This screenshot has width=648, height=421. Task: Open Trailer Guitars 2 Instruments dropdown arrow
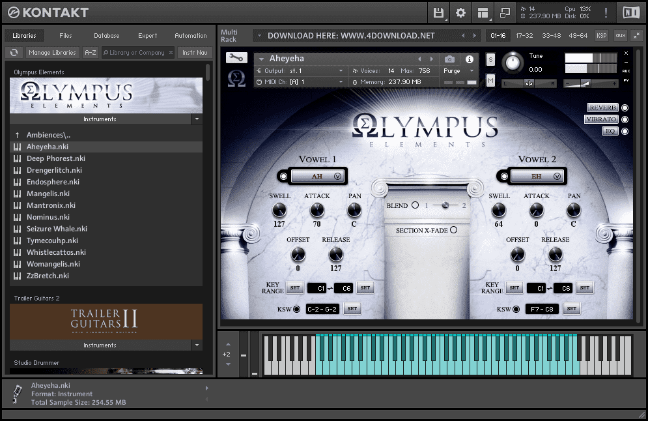click(x=197, y=345)
